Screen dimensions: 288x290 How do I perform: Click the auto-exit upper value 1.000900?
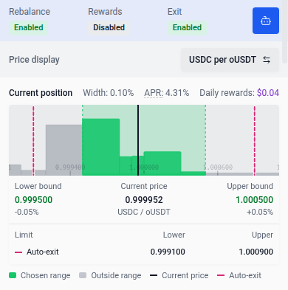[256, 252]
